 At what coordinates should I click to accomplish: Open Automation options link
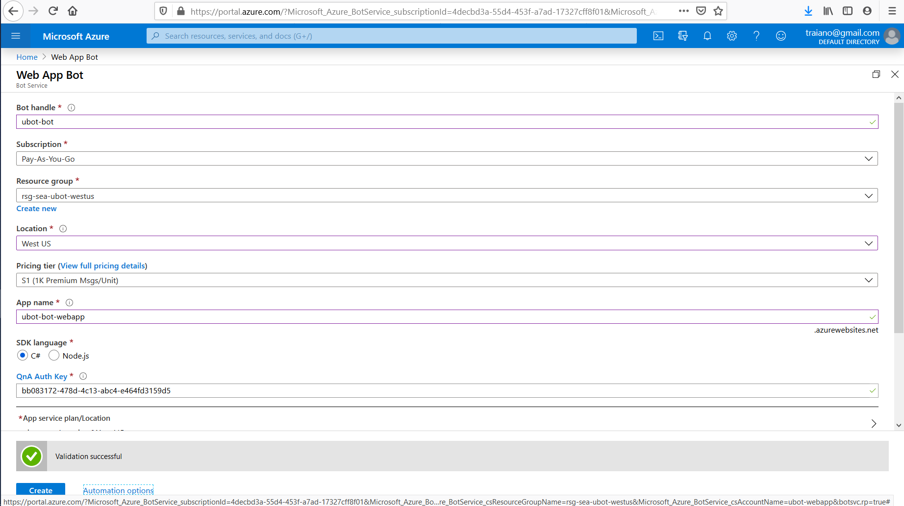tap(118, 490)
